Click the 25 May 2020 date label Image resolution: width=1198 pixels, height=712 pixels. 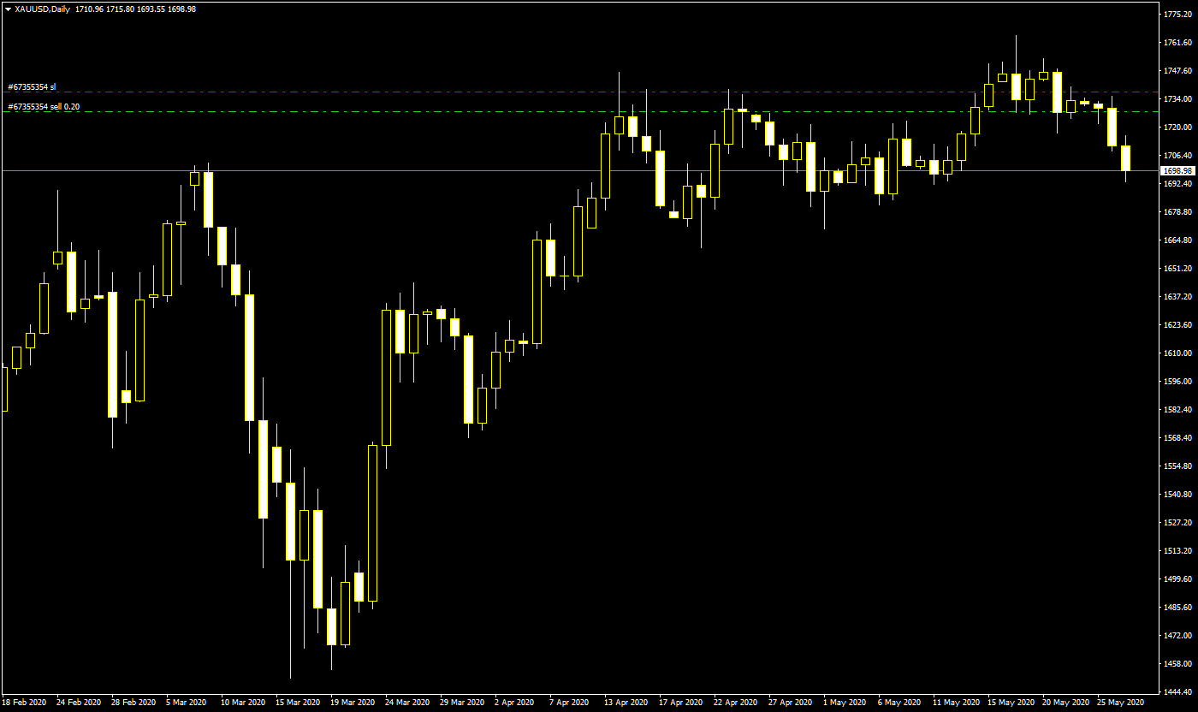1119,703
